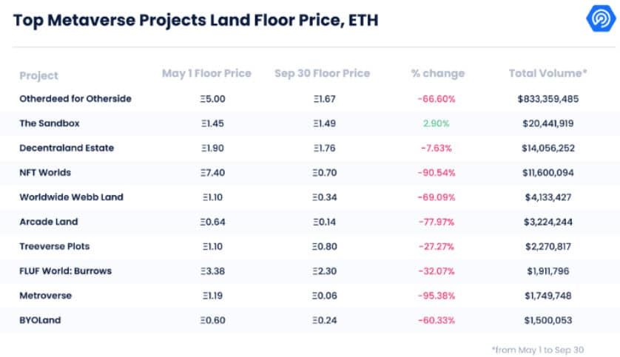
Task: Select the Sep 30 Floor Price header
Action: click(x=323, y=73)
